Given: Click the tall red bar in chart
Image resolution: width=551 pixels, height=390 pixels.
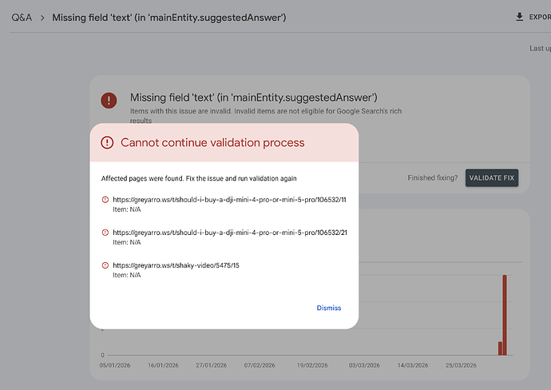Looking at the screenshot, I should (x=505, y=315).
